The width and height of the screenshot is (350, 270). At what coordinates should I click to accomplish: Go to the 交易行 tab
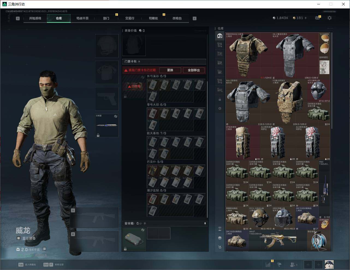pos(130,18)
